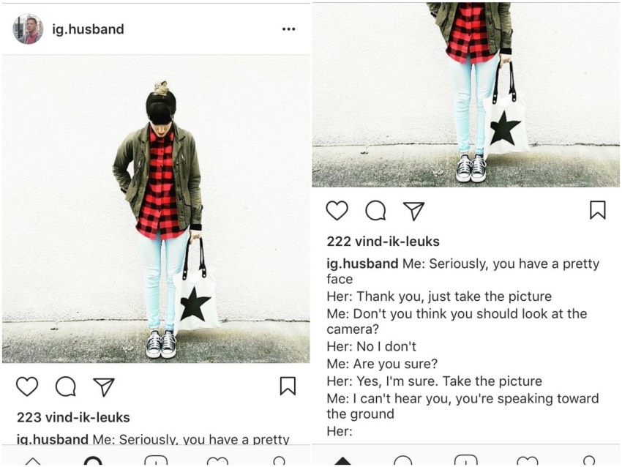Screen dimensions: 622x467
Task: Save the right post with bookmark icon
Action: pyautogui.click(x=598, y=210)
